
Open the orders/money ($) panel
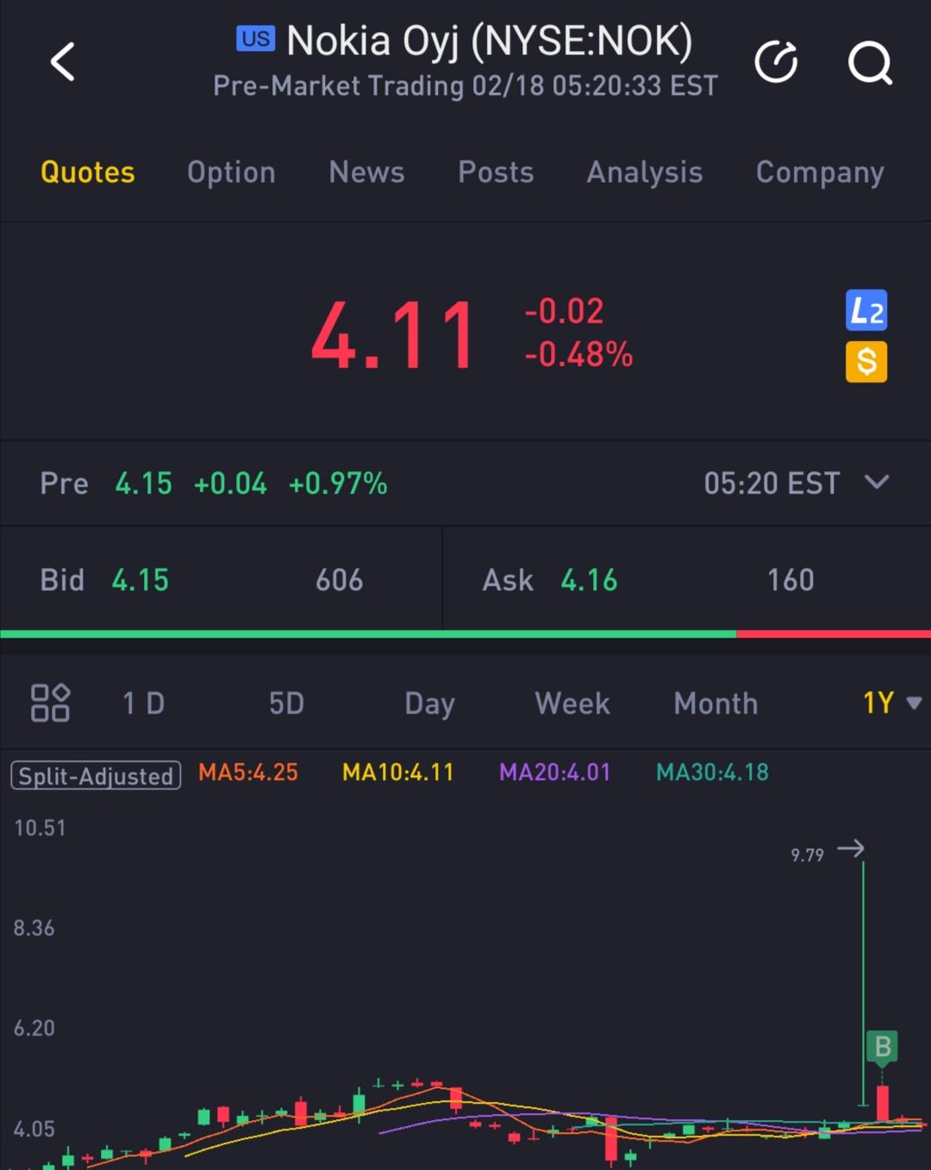866,361
